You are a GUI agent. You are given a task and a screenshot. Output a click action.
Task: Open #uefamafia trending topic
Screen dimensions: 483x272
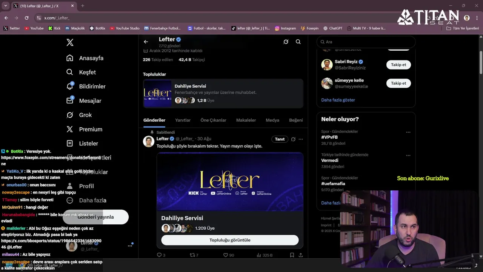click(333, 184)
